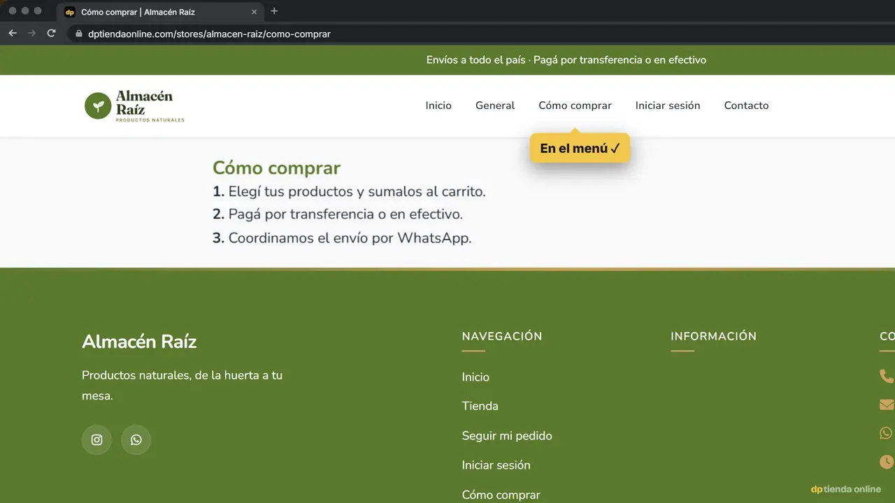Open Seguir mi pedido footer link

coord(507,436)
